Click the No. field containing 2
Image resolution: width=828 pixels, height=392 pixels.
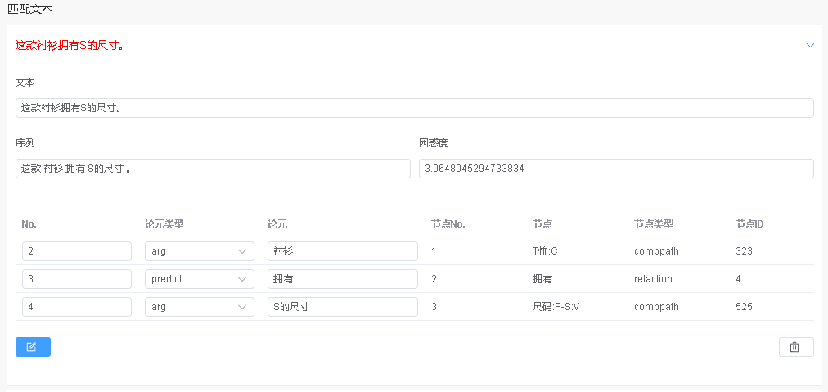coord(77,251)
